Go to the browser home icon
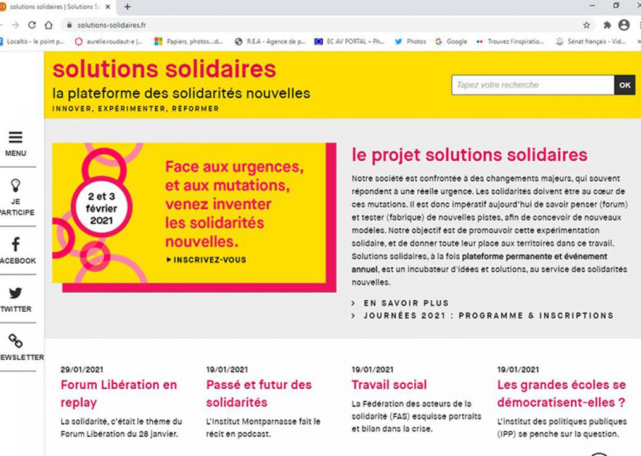Image resolution: width=641 pixels, height=456 pixels. pyautogui.click(x=49, y=25)
